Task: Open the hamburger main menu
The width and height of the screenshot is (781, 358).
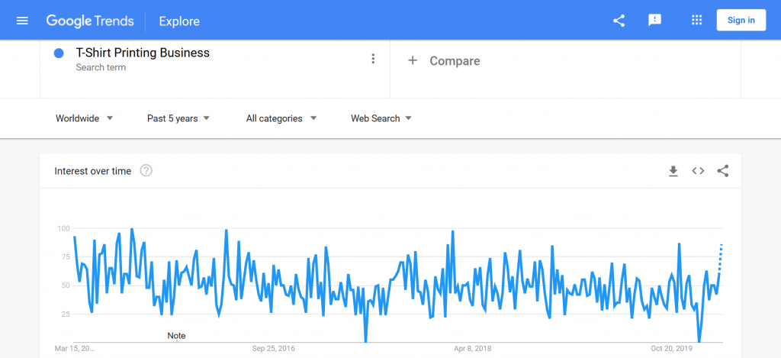Action: (x=22, y=21)
